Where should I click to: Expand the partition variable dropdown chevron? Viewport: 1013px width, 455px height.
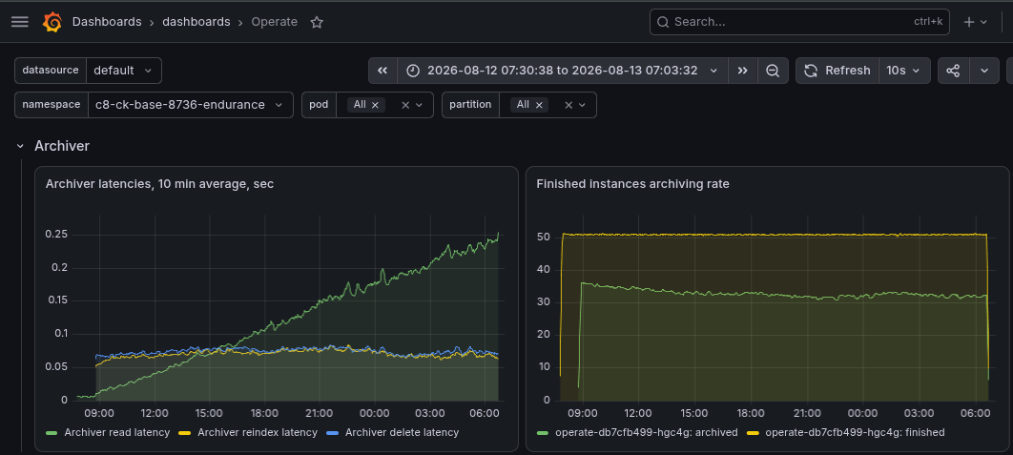pos(582,105)
